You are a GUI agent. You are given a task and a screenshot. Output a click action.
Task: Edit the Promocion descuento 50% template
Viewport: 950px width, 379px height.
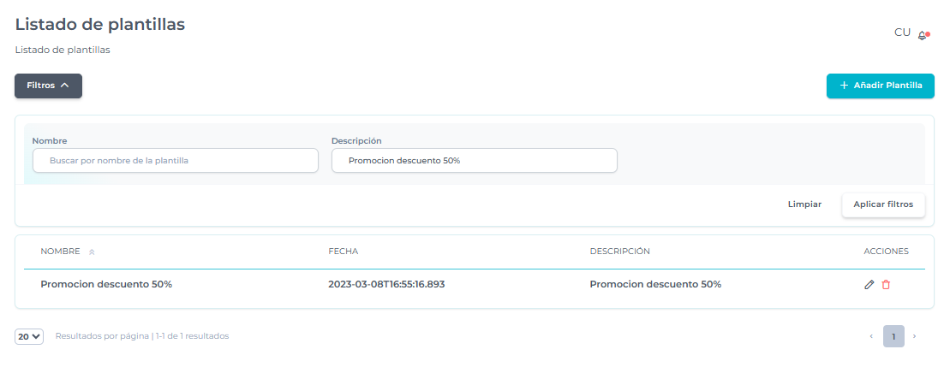(x=869, y=284)
